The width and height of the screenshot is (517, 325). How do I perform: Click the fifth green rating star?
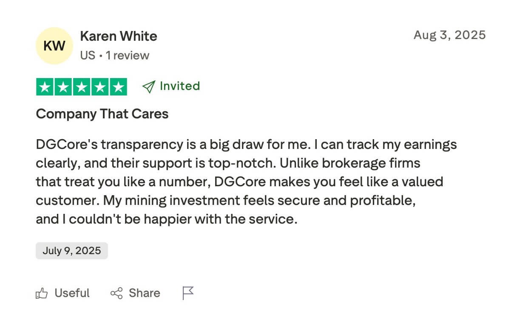118,87
